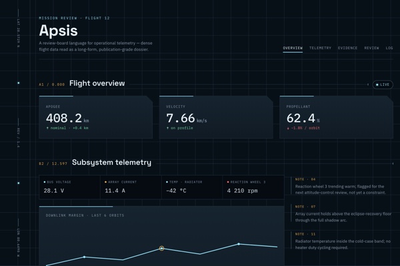
Task: Click the Temp Radiator -42 °C cell
Action: pos(192,187)
